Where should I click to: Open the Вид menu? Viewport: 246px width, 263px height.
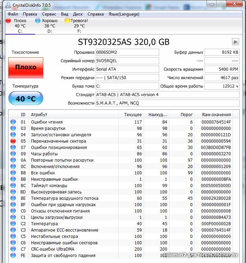point(65,14)
